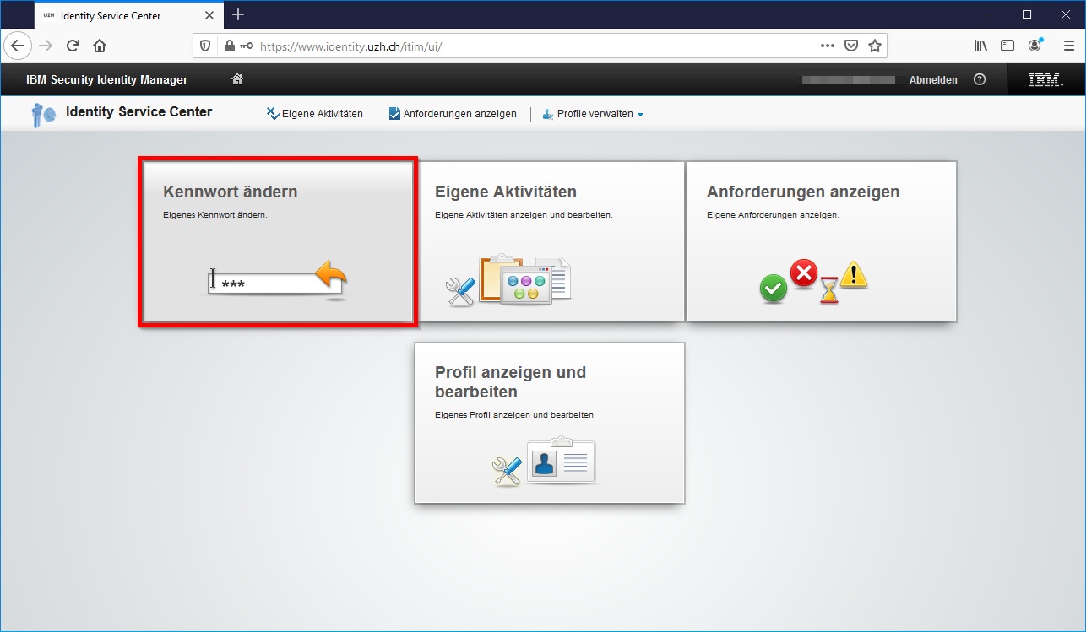Open the help question mark icon
1086x632 pixels.
click(980, 79)
